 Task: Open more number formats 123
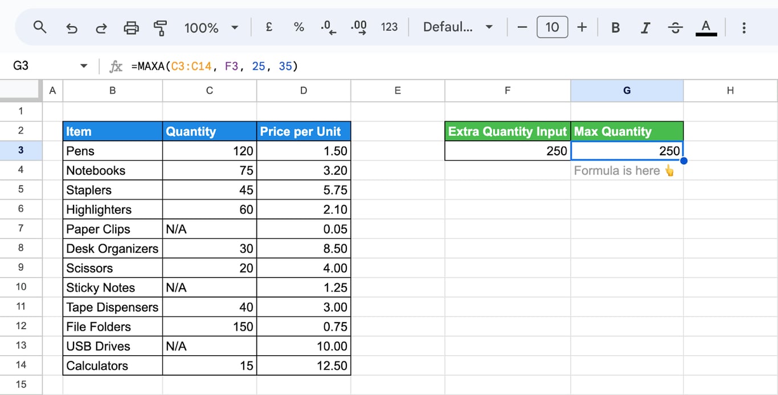coord(389,27)
